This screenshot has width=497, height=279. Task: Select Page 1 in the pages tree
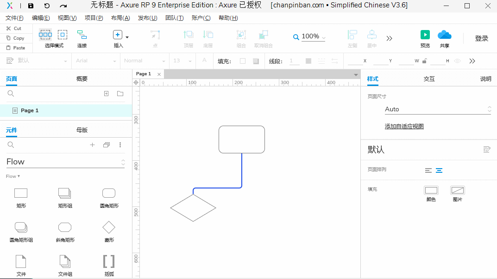pos(30,111)
